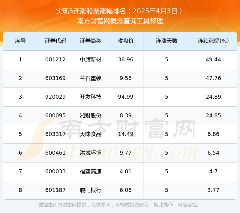240x213 pixels.
Task: Click gain value 24.85
Action: (213, 116)
